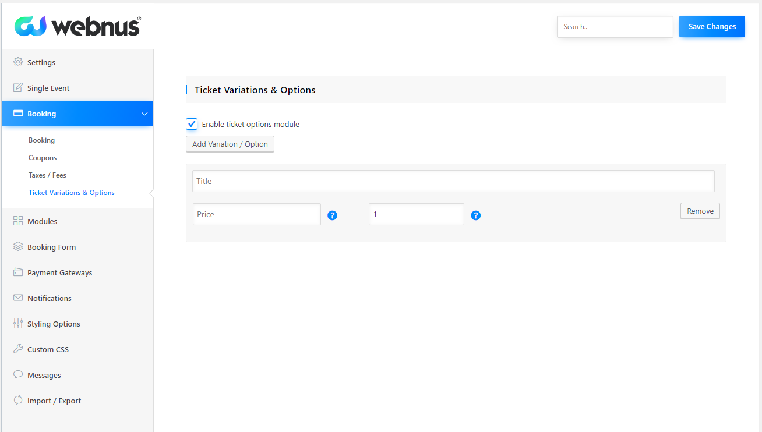
Task: Click the Messages speech bubble icon
Action: coord(18,374)
